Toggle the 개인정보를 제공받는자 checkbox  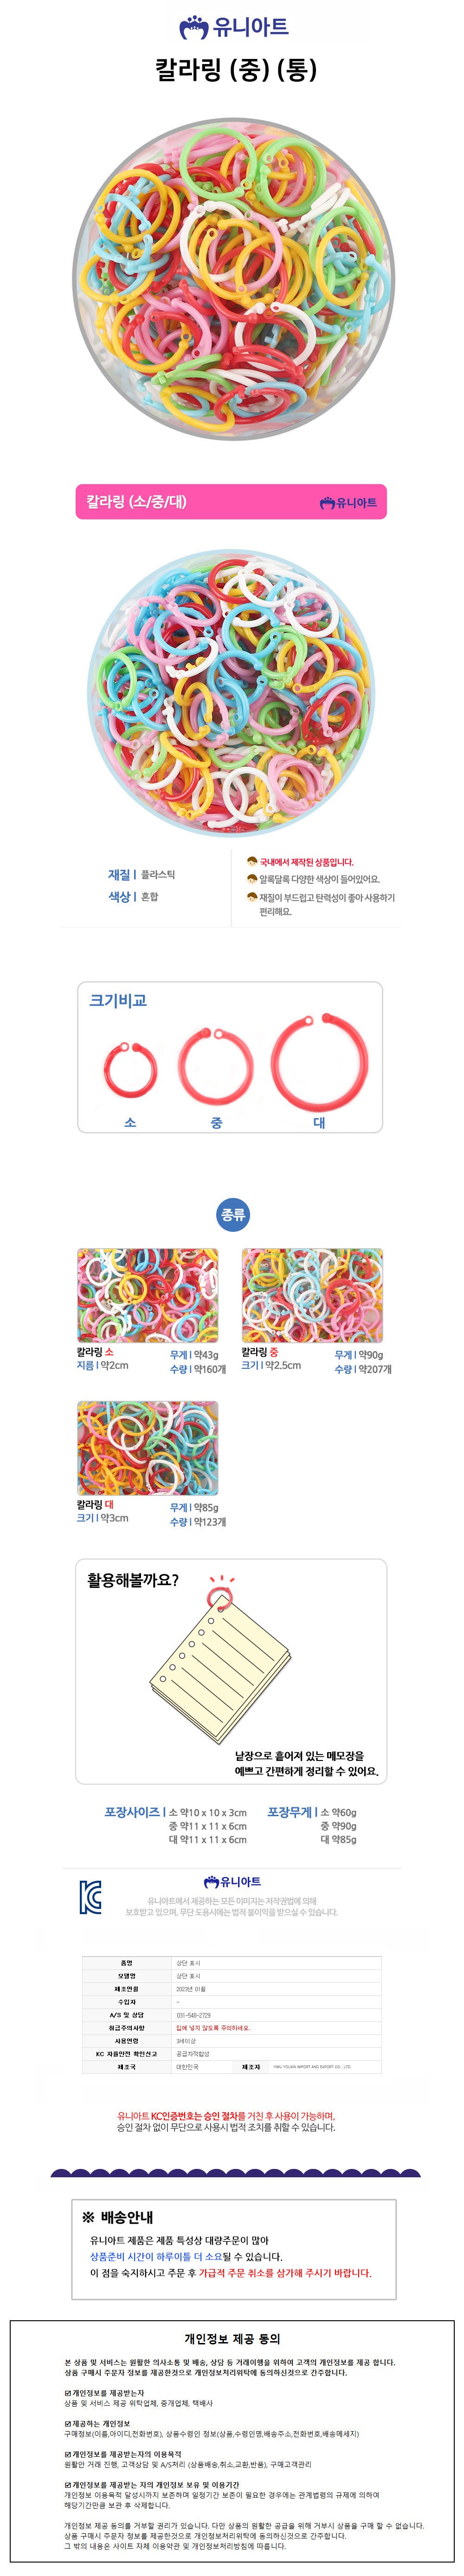(68, 2393)
